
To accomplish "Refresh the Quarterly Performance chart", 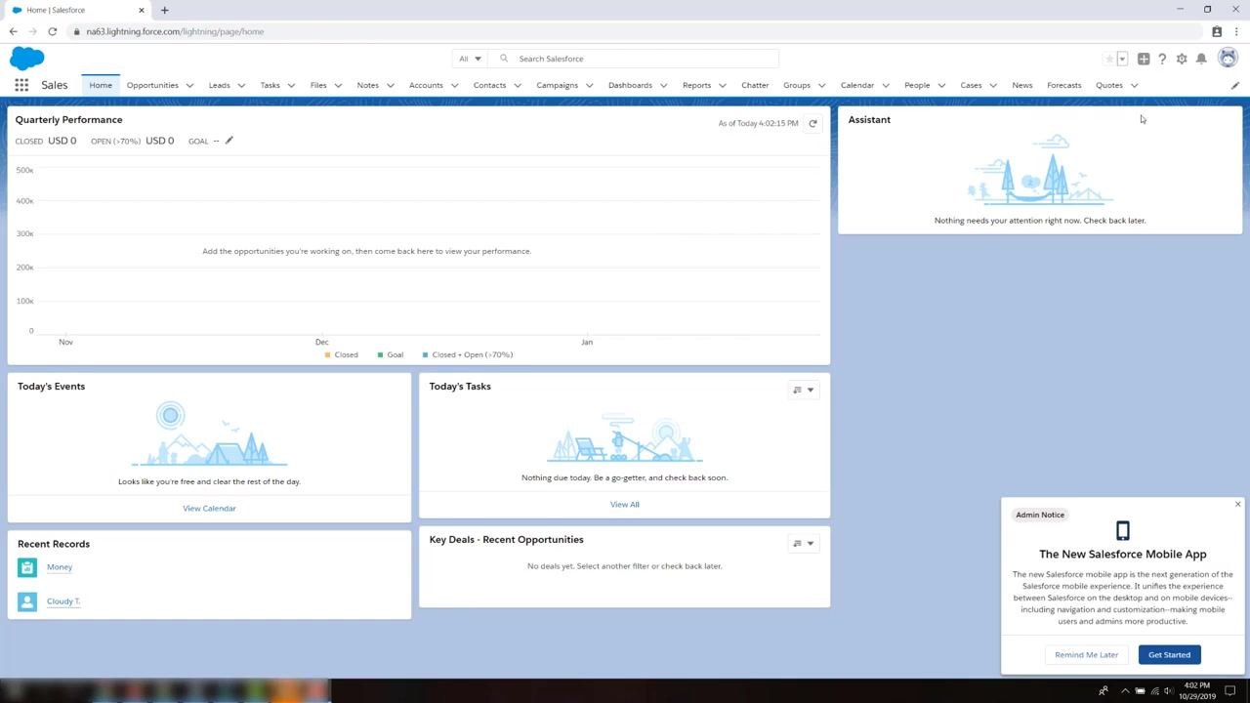I will (812, 123).
